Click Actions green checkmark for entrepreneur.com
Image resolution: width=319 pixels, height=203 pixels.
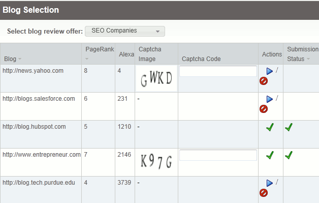(270, 155)
